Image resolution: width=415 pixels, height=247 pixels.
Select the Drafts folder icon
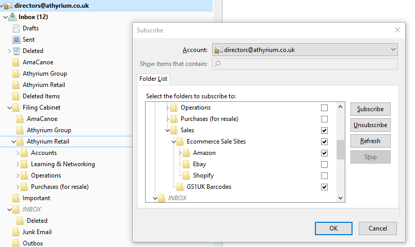pos(16,28)
